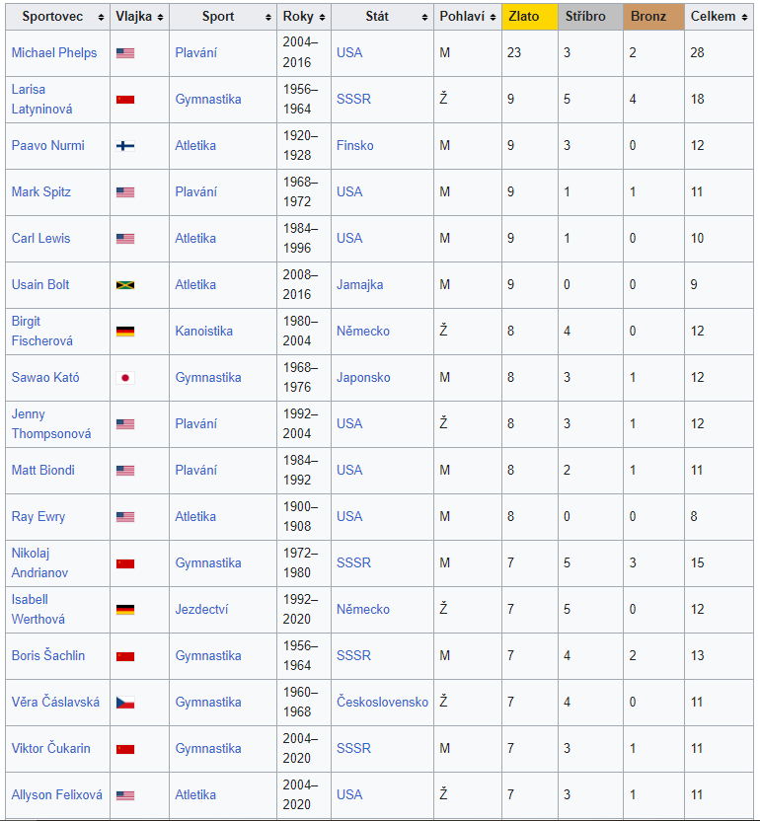Open the Věra Čáslavská link
760x821 pixels.
[55, 703]
